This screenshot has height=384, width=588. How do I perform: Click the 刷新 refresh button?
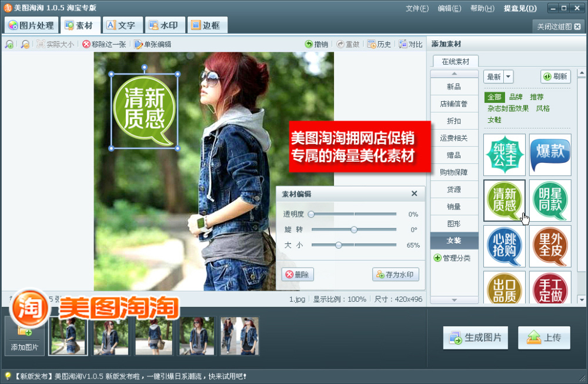coord(556,76)
